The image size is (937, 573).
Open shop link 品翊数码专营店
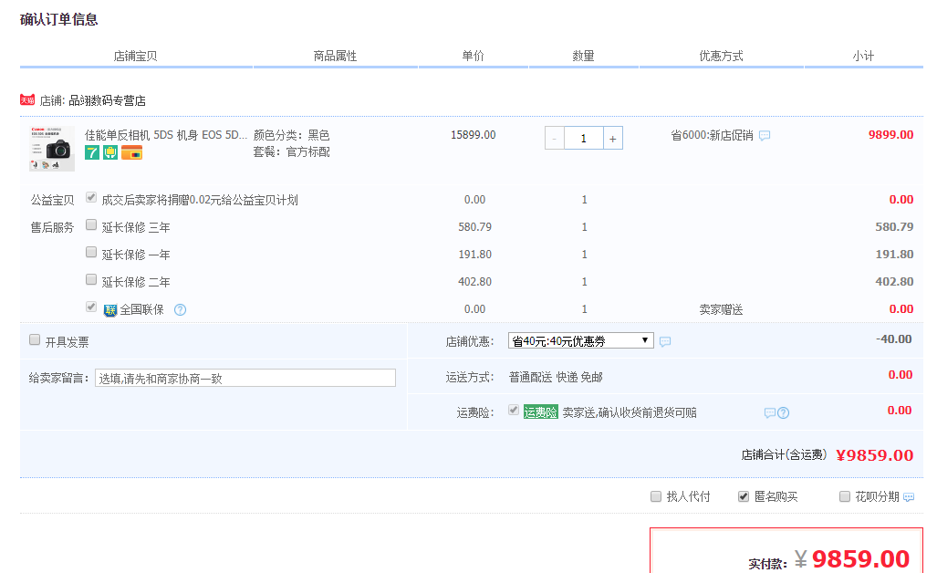pyautogui.click(x=107, y=100)
